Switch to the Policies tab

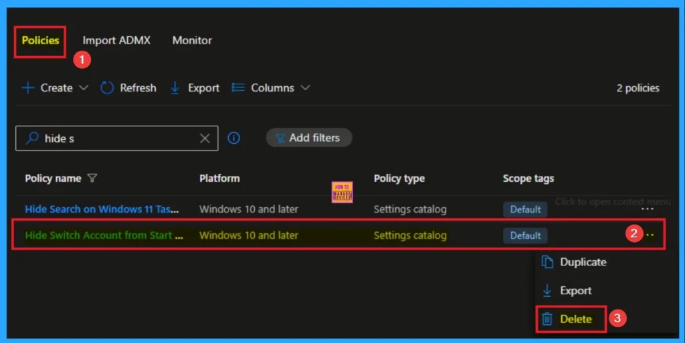click(x=40, y=41)
